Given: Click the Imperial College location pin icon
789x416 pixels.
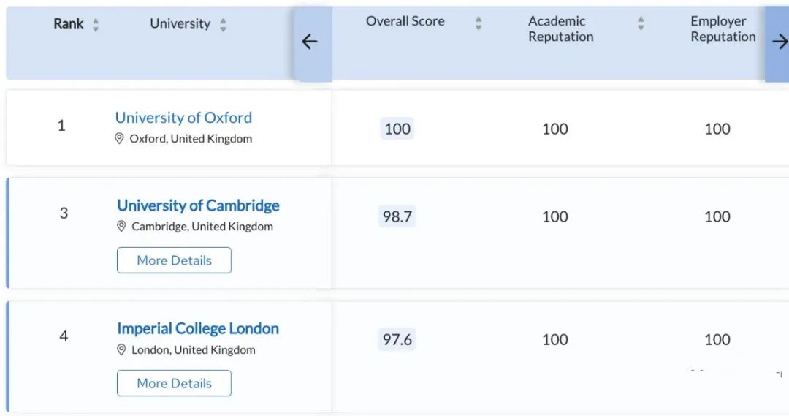Looking at the screenshot, I should pos(122,349).
